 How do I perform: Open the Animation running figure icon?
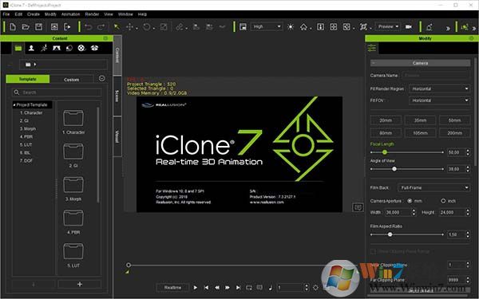click(x=44, y=48)
